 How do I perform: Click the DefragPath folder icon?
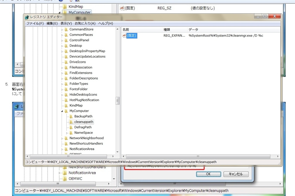coord(71,127)
